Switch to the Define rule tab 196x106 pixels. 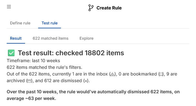20,23
